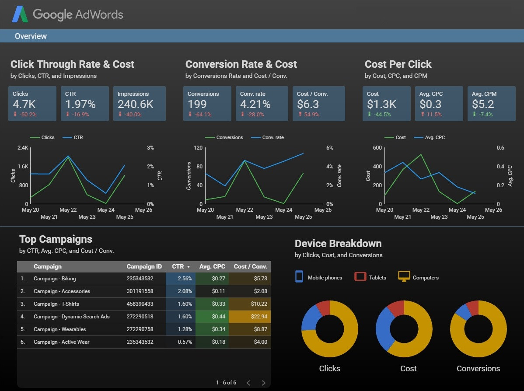Viewport: 524px width, 391px height.
Task: Go to previous page of campaigns table
Action: tap(248, 383)
